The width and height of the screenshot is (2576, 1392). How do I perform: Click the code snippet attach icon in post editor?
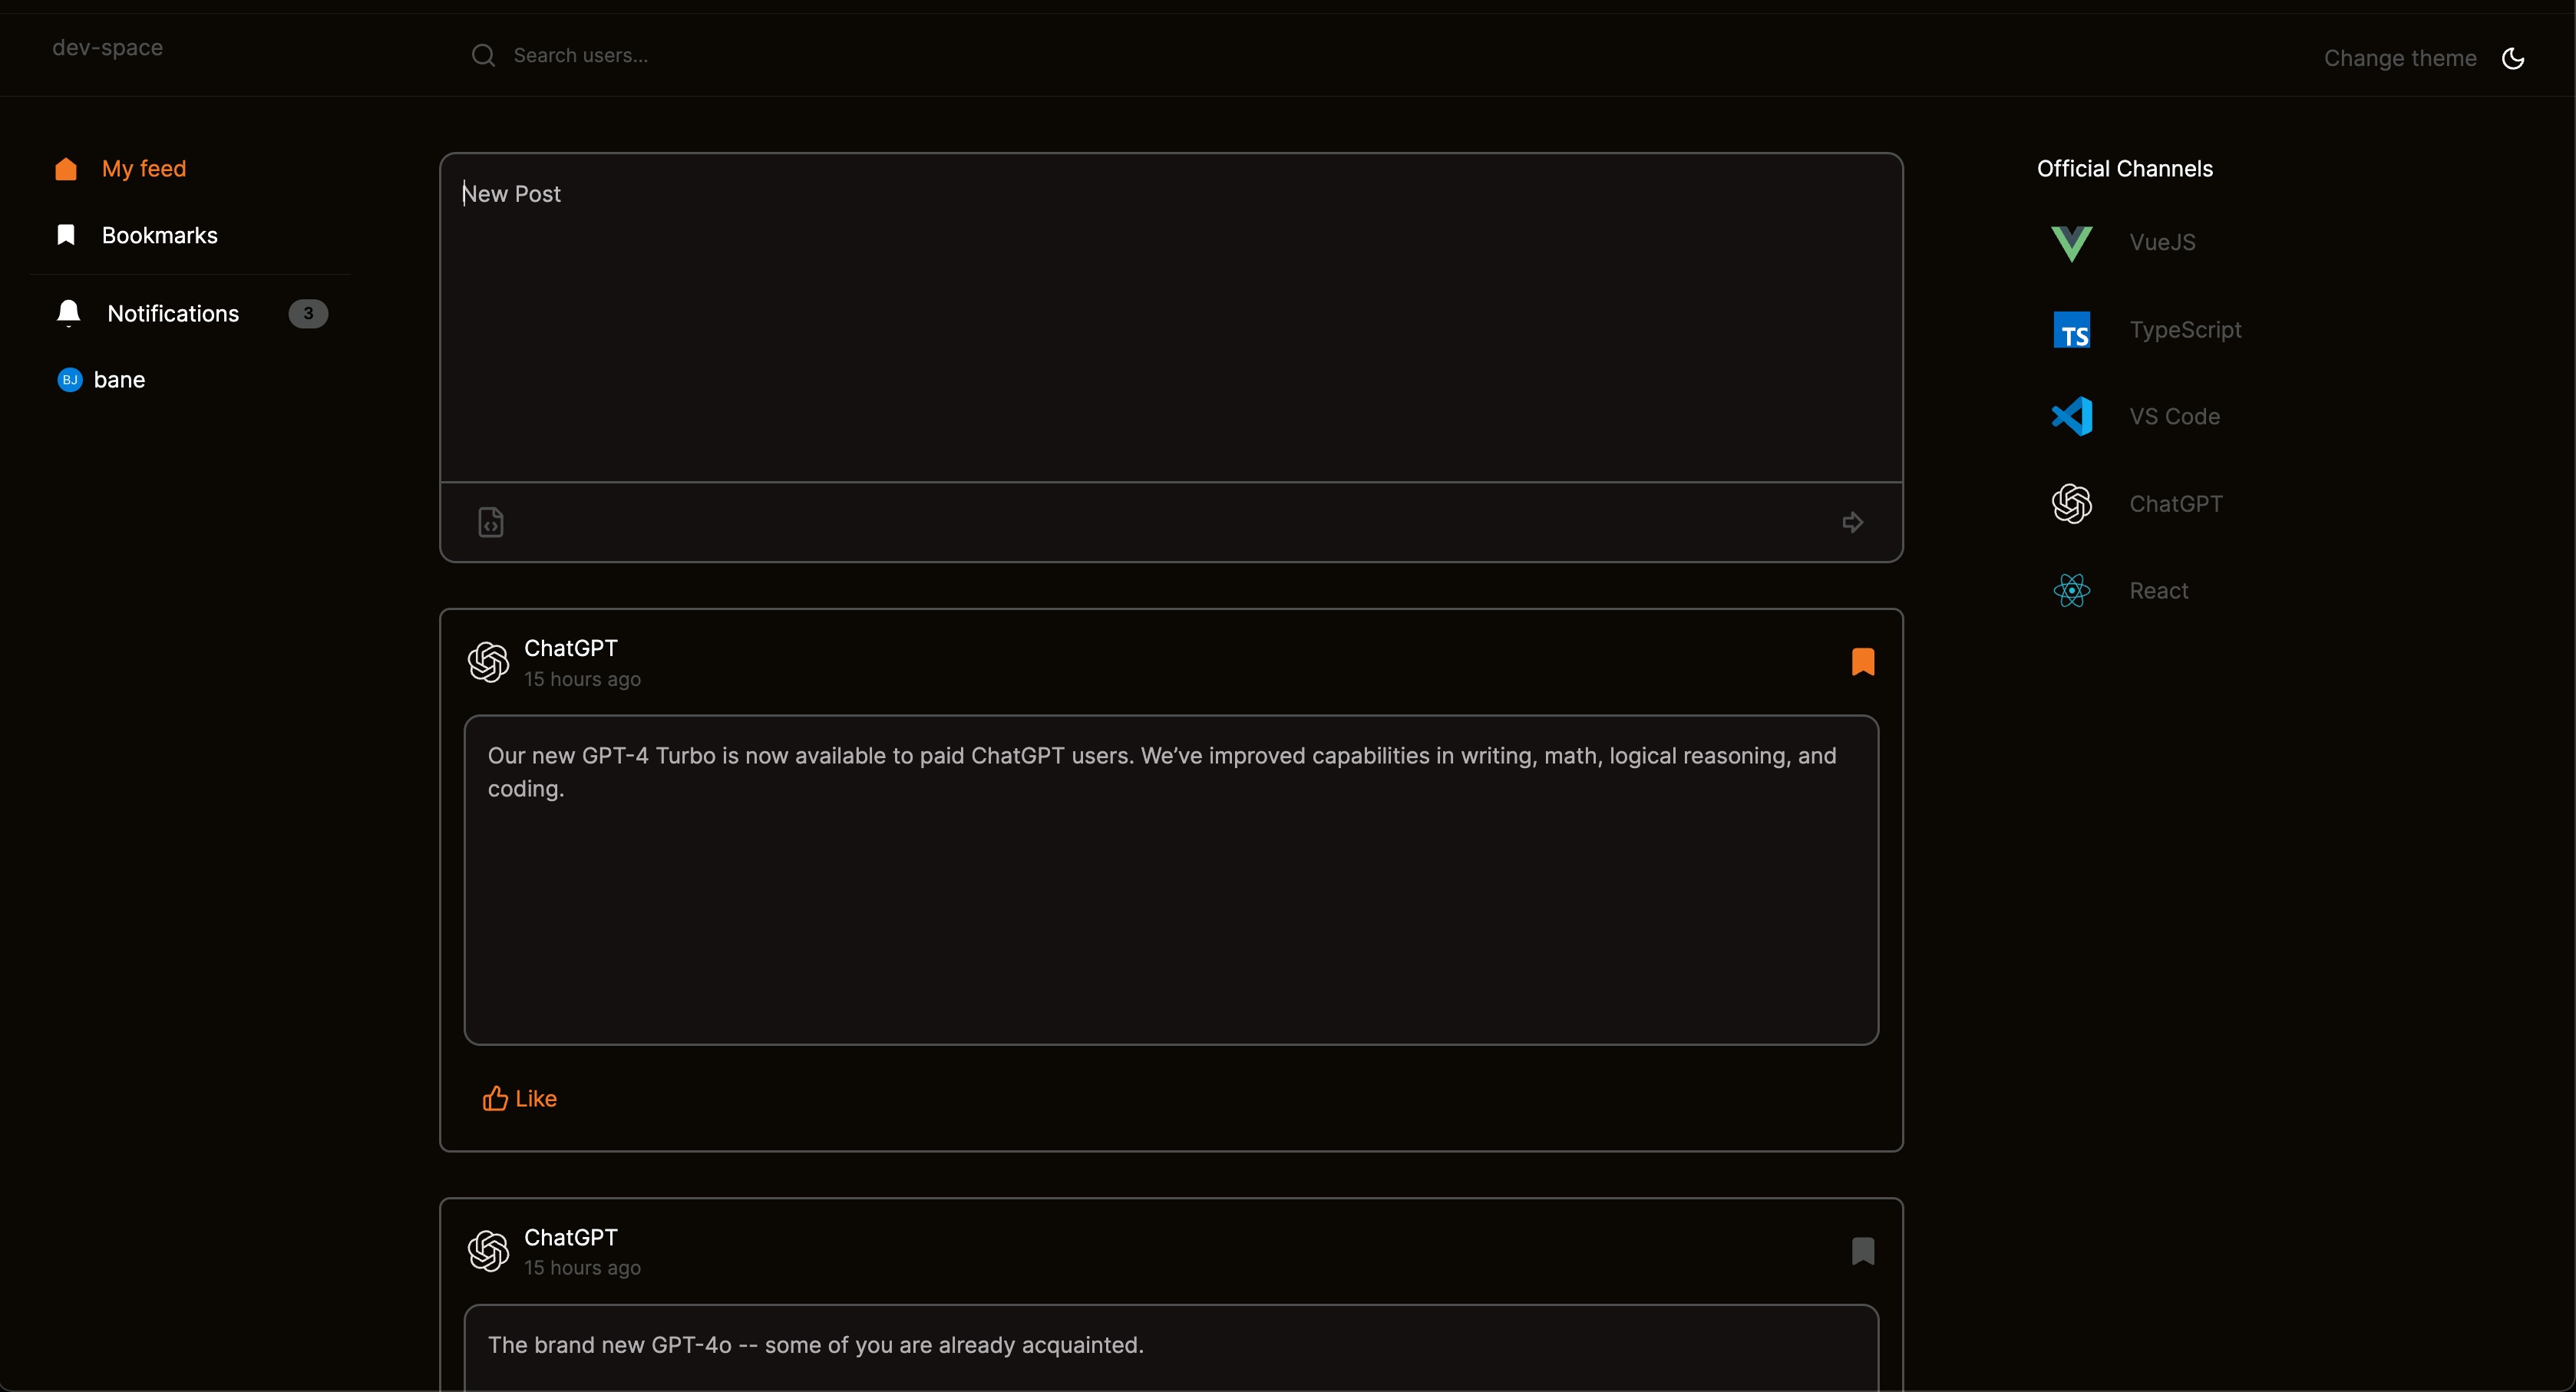point(492,521)
